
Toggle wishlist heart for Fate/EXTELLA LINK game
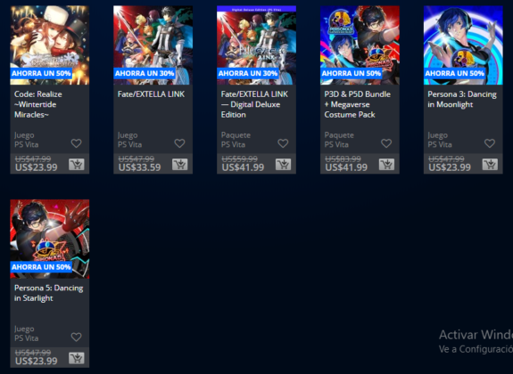click(179, 143)
